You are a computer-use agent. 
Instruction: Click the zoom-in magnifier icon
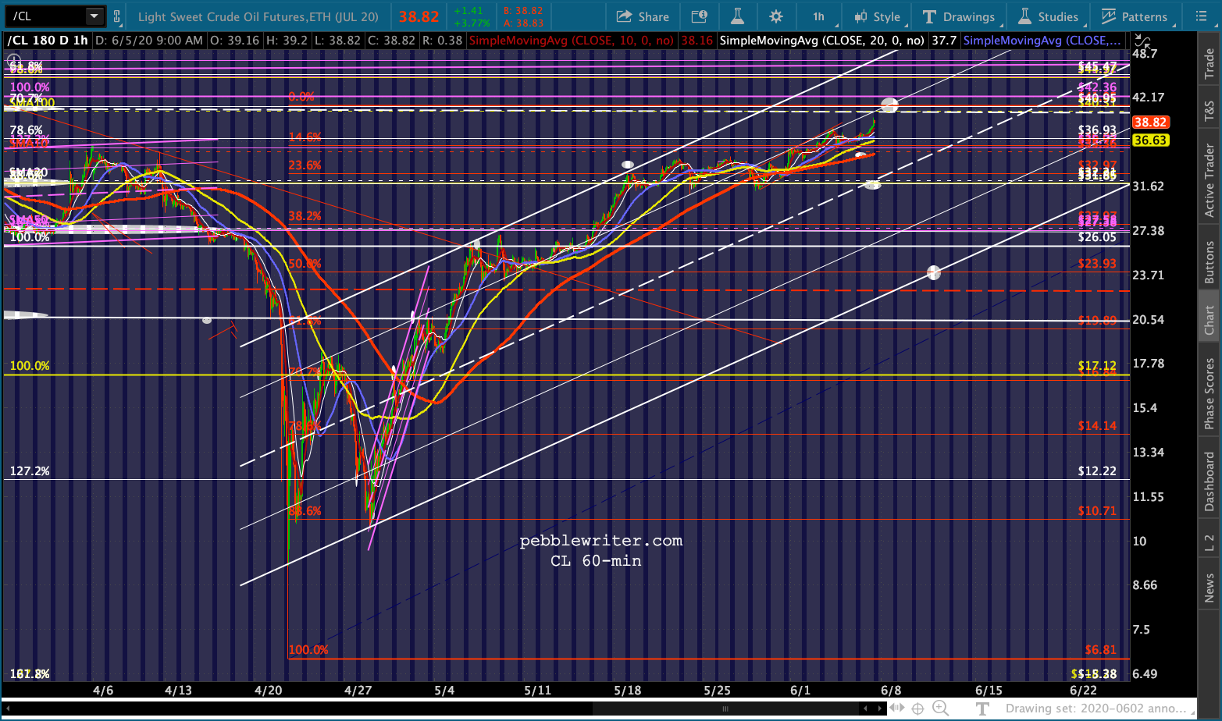click(x=941, y=709)
